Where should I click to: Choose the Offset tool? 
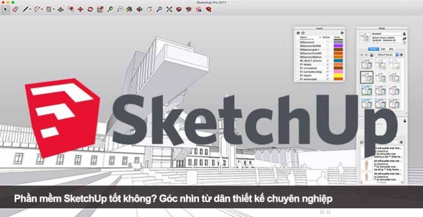(71, 9)
